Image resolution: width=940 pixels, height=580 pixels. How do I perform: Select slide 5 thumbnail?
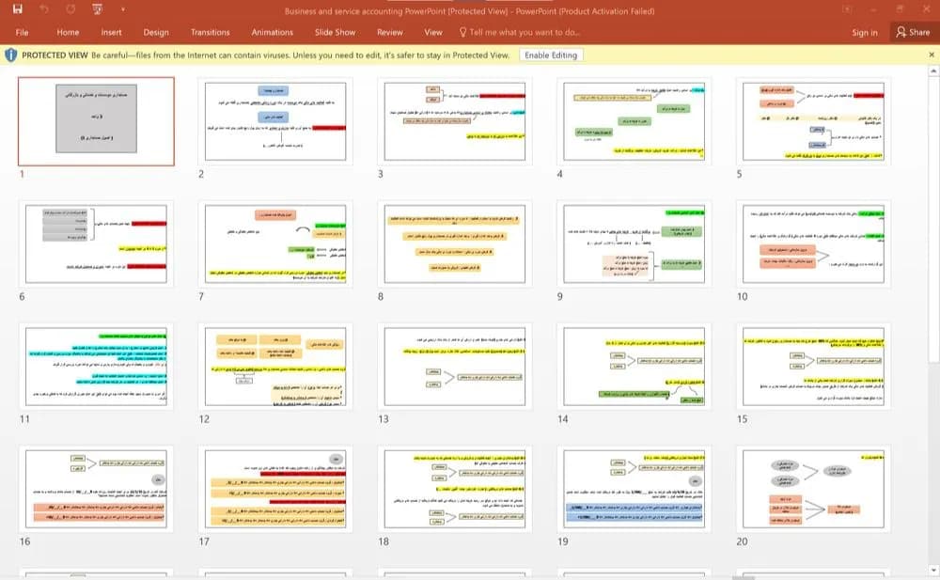coord(813,121)
